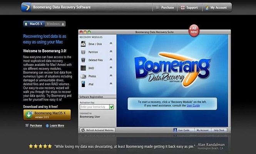The width and height of the screenshot is (256, 154).
Task: Click the Partition label text
Action: click(93, 52)
